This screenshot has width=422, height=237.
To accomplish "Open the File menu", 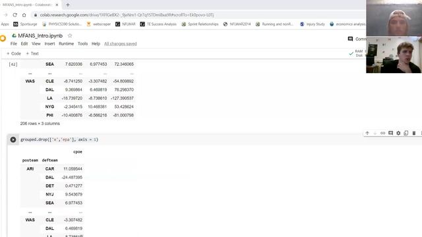I will coord(13,44).
